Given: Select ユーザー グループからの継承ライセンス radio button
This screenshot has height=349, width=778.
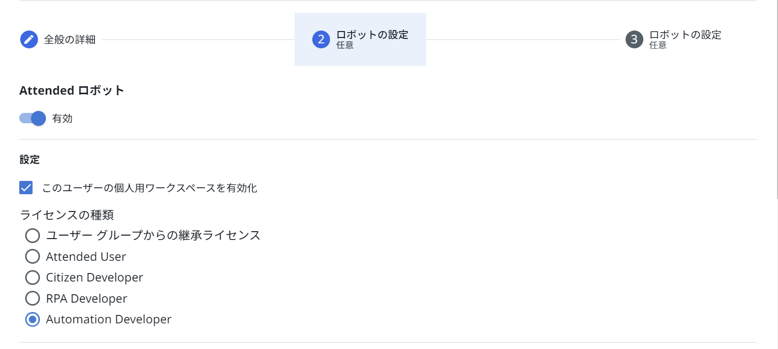Looking at the screenshot, I should [33, 236].
